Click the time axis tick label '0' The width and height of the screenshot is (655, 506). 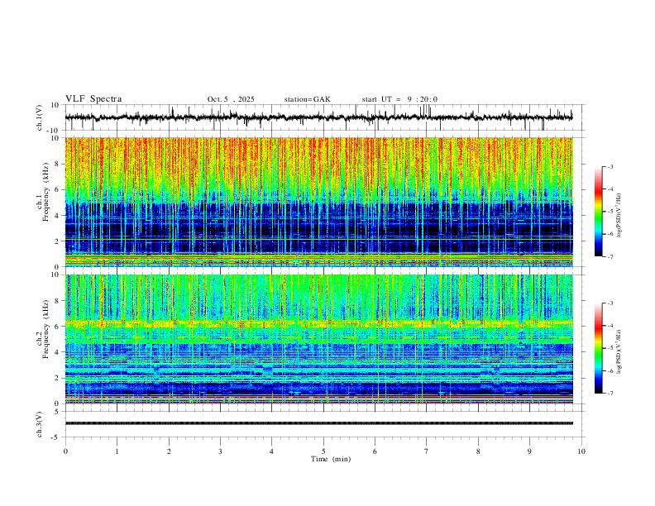65,451
